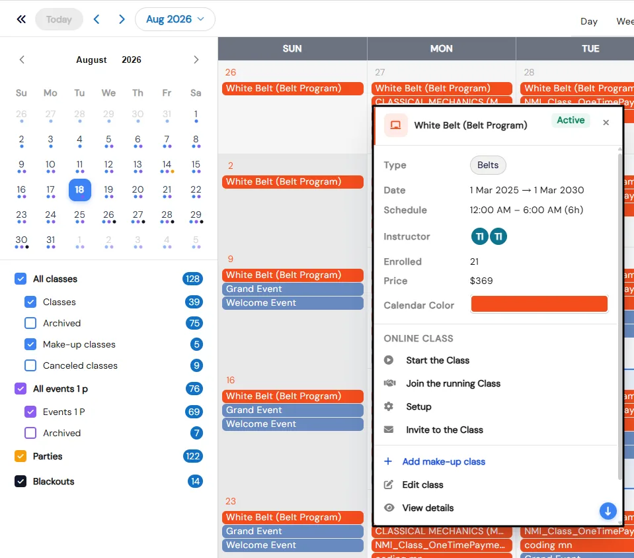Image resolution: width=634 pixels, height=558 pixels.
Task: Click the MON column header
Action: (x=441, y=48)
